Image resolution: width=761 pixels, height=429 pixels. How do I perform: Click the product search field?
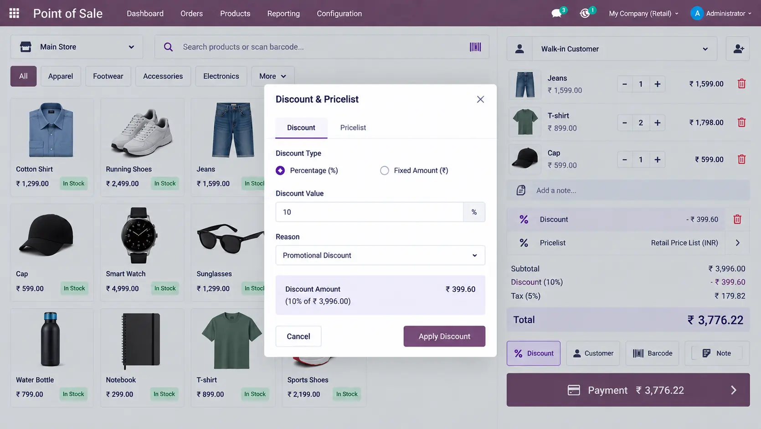click(322, 47)
